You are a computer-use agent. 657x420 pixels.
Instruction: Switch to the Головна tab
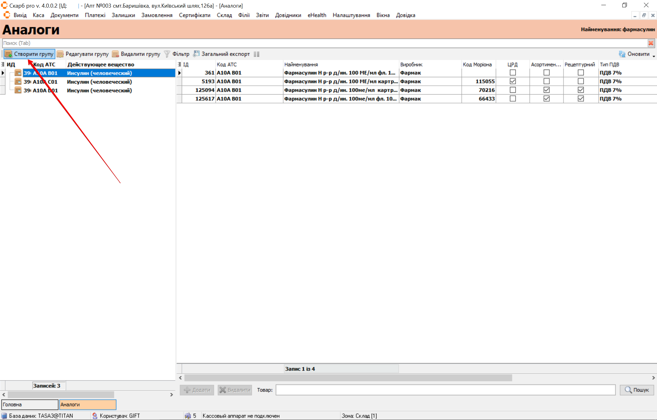[x=30, y=404]
